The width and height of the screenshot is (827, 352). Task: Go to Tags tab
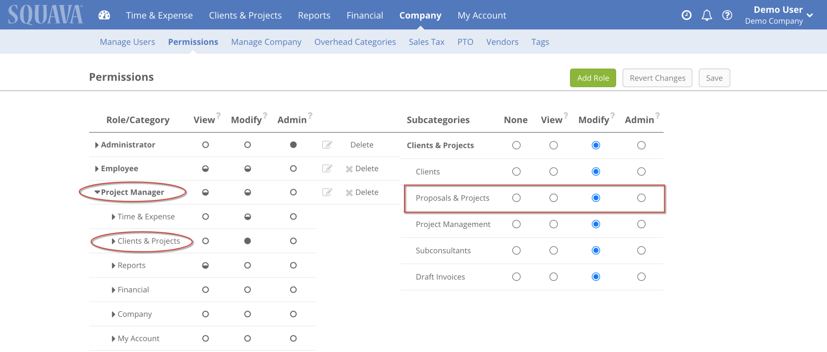(x=540, y=42)
